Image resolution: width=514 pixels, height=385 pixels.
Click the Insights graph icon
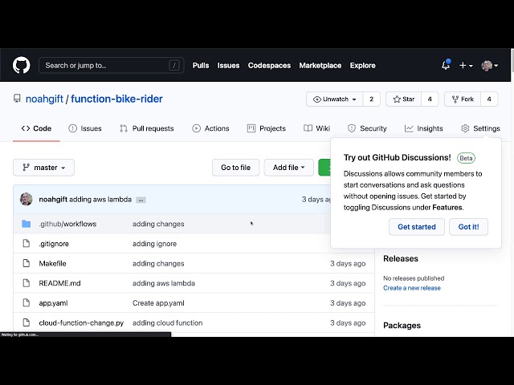tap(409, 128)
